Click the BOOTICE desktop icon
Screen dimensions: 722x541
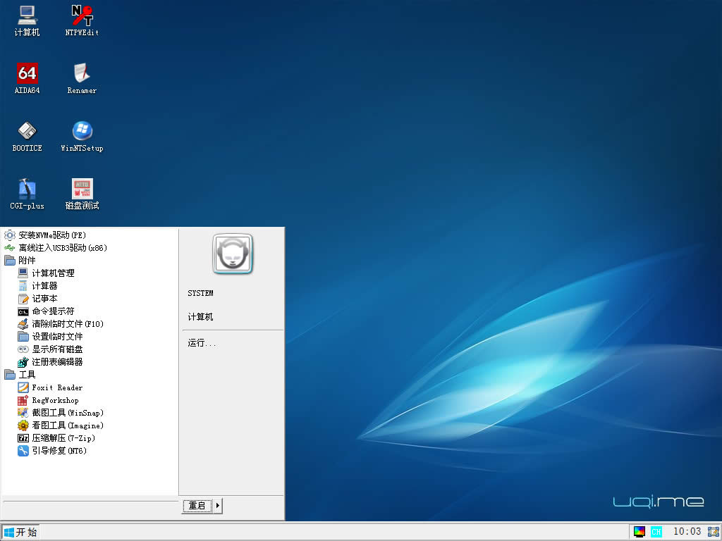point(27,132)
